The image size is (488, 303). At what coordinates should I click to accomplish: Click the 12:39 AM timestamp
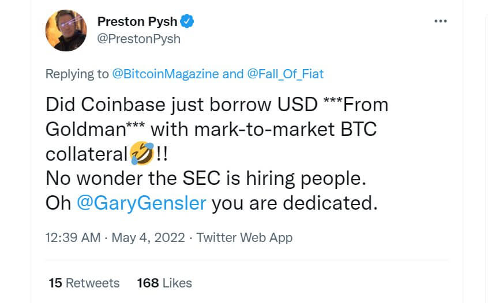pyautogui.click(x=73, y=238)
